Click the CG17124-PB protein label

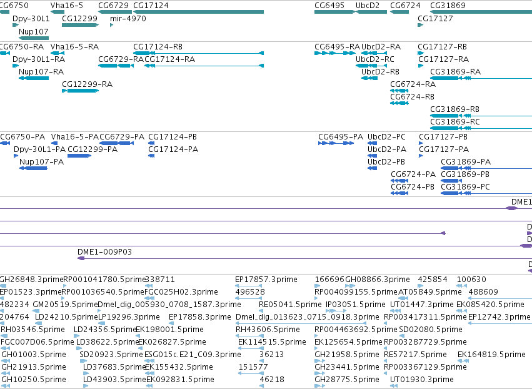[x=173, y=137]
